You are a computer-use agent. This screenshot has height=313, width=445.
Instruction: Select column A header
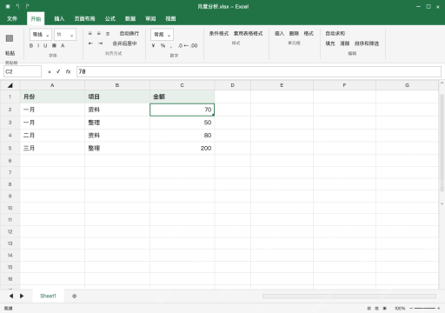(52, 85)
